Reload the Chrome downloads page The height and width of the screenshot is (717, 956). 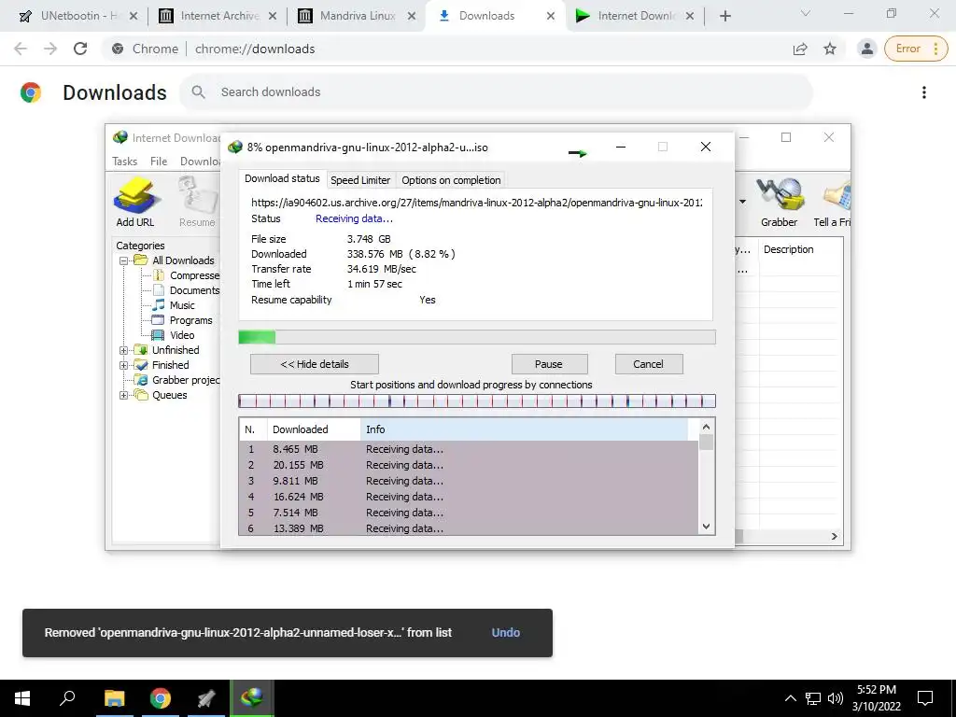coord(80,49)
